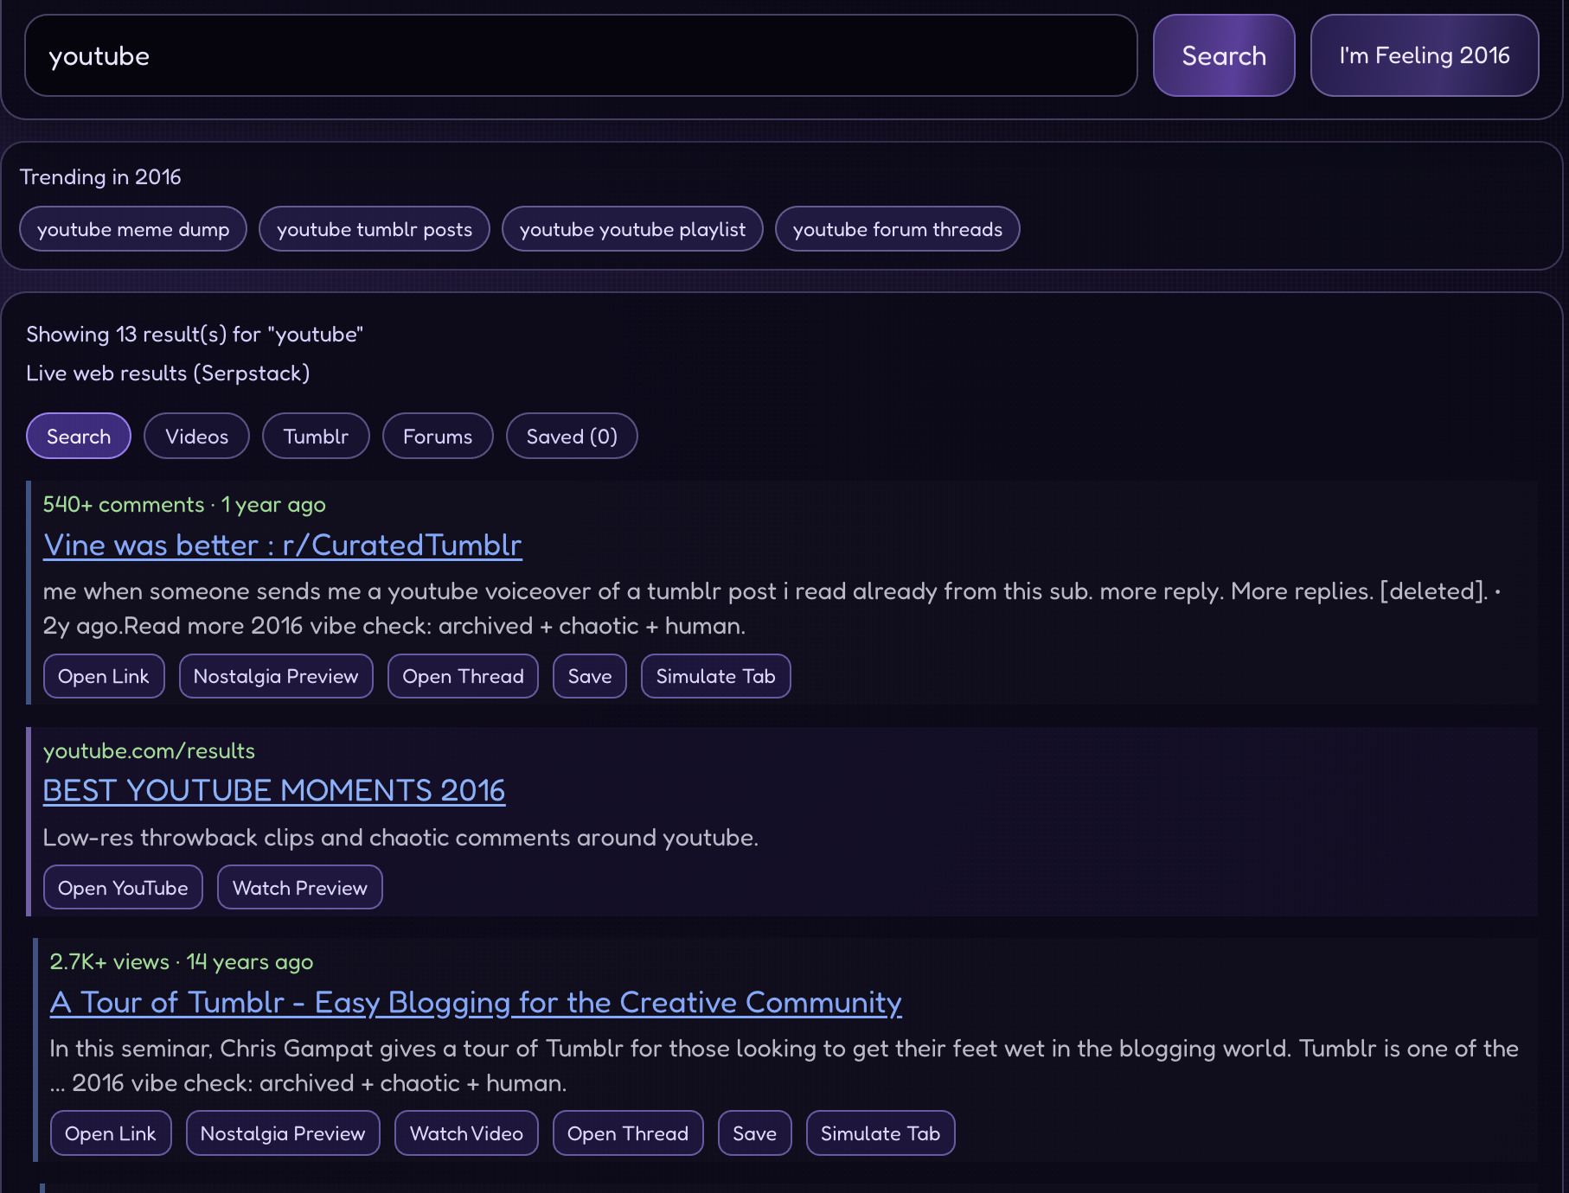This screenshot has height=1193, width=1569.
Task: Click the 'Low-res throwback clips' description text
Action: [400, 838]
